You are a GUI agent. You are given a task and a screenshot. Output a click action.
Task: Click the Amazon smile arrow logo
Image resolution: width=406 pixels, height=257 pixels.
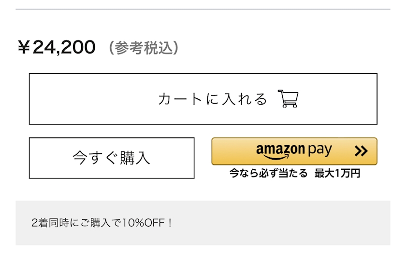[280, 157]
